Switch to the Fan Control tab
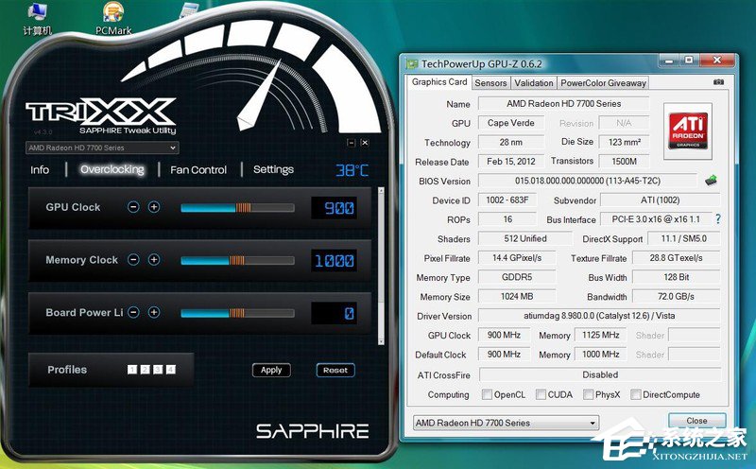Screen dimensions: 756x469 pyautogui.click(x=198, y=170)
